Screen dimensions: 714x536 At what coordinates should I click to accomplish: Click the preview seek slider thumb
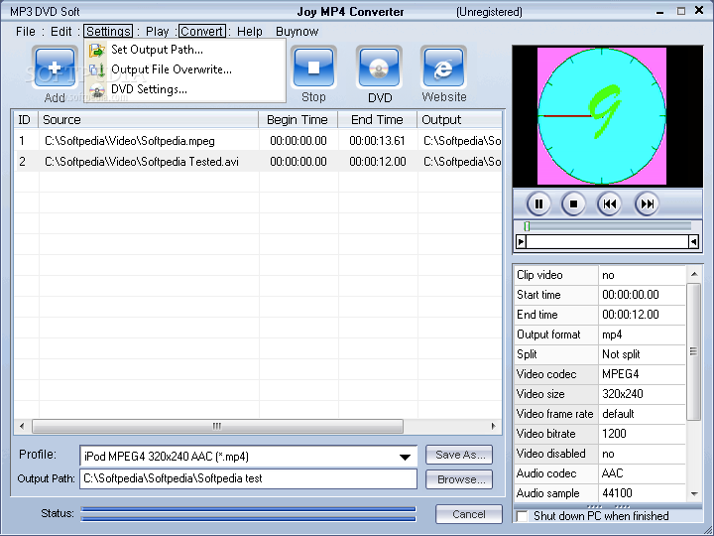[x=527, y=226]
